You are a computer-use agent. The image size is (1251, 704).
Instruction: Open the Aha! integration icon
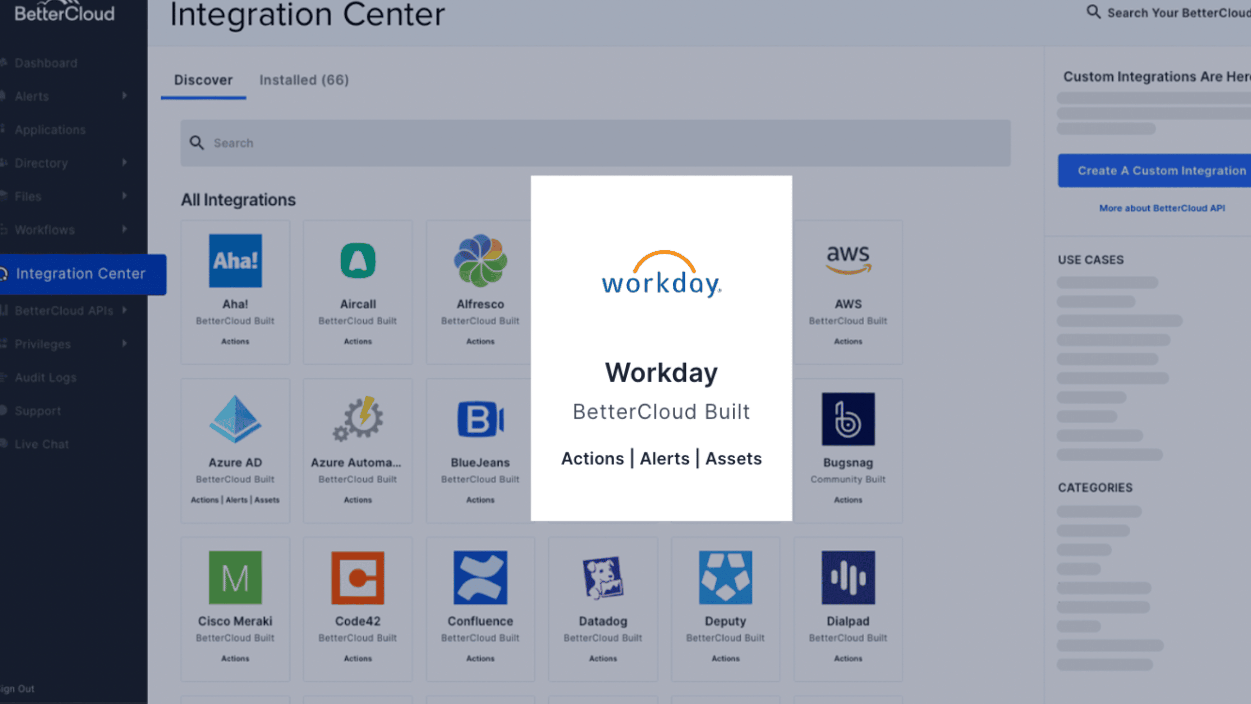[235, 261]
